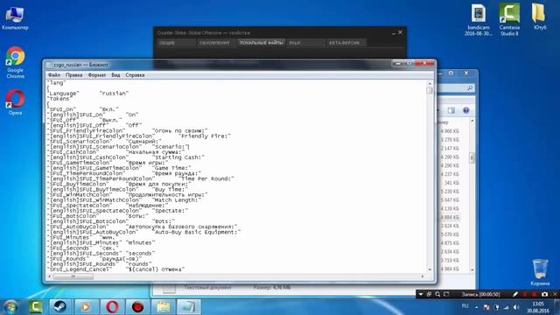Click the "Friendly Fire:" text in Notepad
This screenshot has width=560, height=315.
[205, 136]
